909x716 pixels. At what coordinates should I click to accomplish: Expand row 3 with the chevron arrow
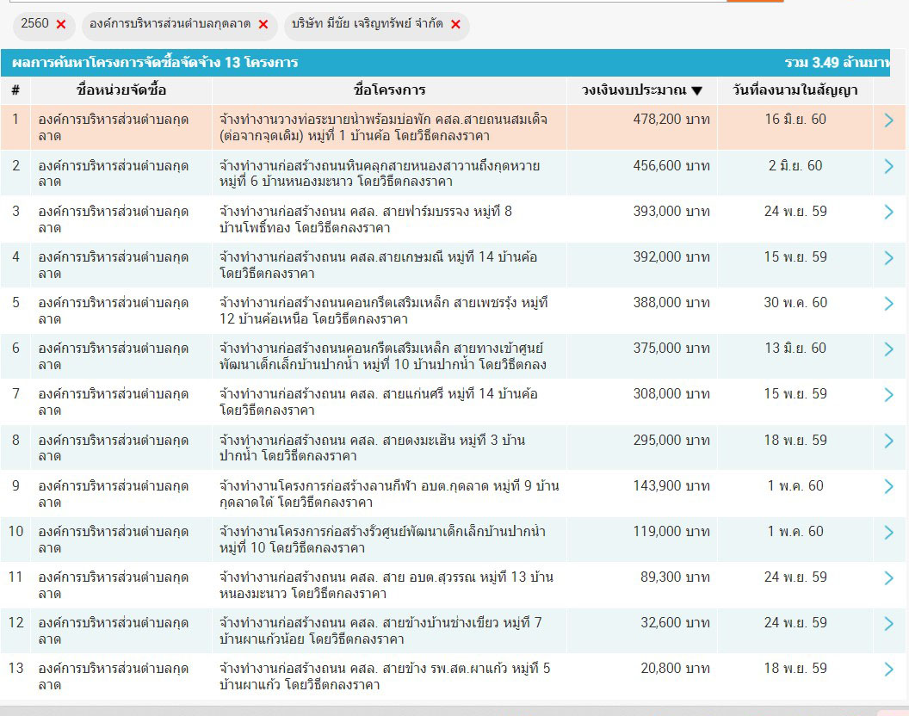[889, 212]
